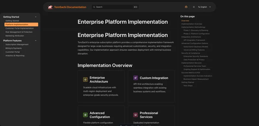
Task: Jump to Implementation Methodology in page outline
Action: 193,27
